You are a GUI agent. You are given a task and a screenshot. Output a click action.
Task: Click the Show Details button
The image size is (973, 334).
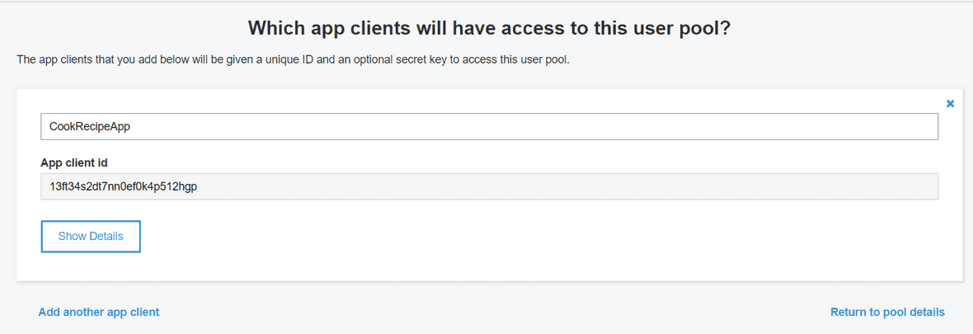(x=91, y=237)
